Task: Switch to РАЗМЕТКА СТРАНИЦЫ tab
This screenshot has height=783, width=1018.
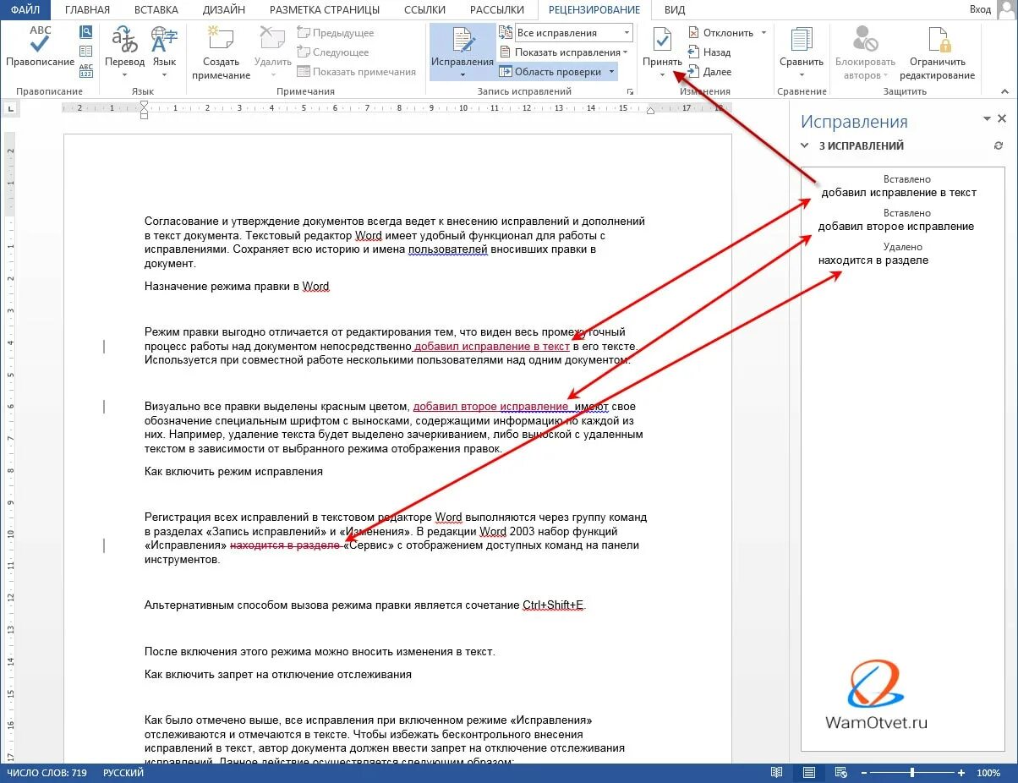Action: (326, 10)
